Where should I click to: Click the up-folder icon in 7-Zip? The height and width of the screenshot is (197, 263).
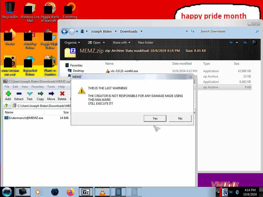[6, 106]
